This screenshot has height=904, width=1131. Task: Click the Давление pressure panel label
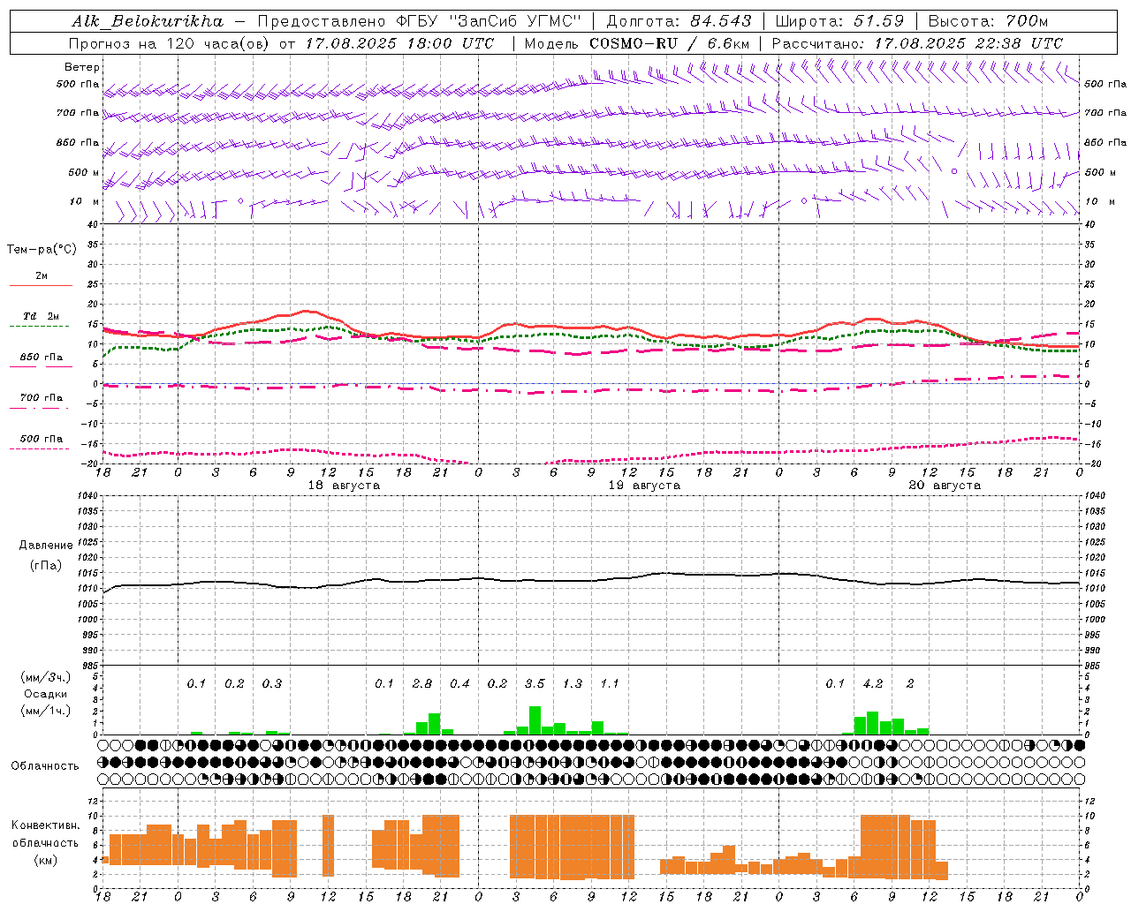point(44,546)
